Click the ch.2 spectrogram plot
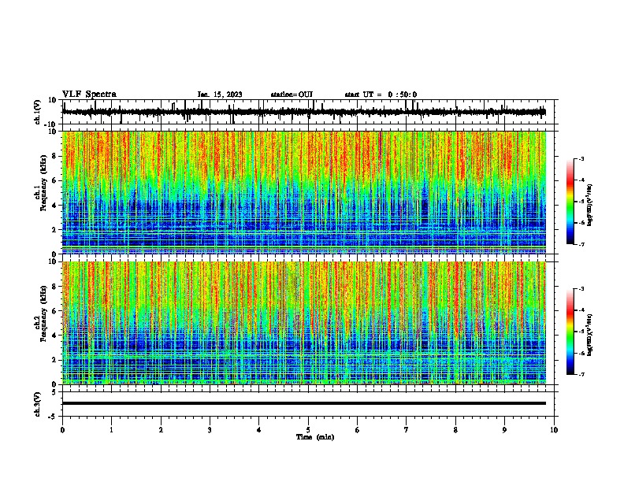This screenshot has height=482, width=624. pos(304,323)
